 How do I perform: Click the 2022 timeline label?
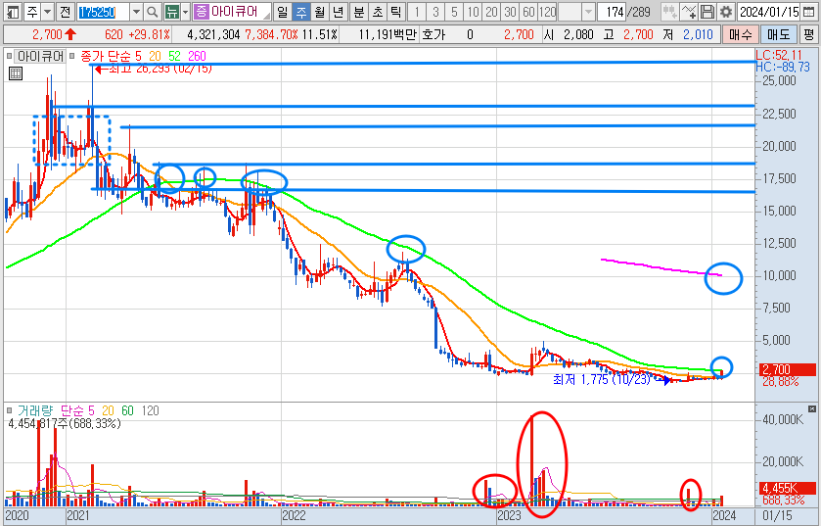point(294,515)
